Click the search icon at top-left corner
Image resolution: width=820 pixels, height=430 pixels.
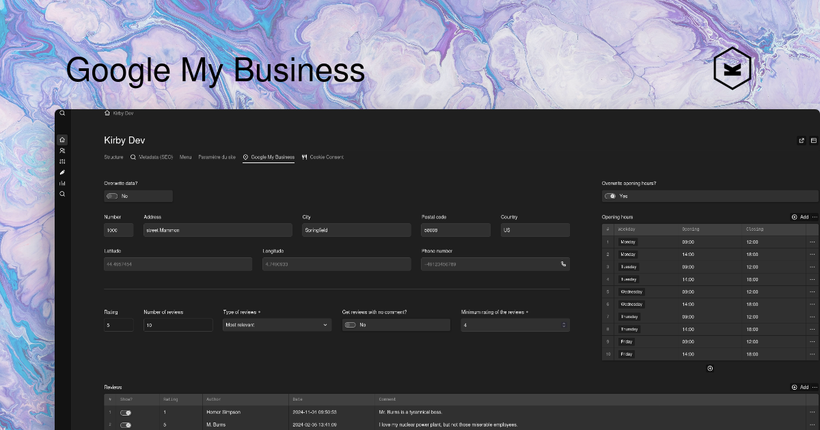[62, 113]
